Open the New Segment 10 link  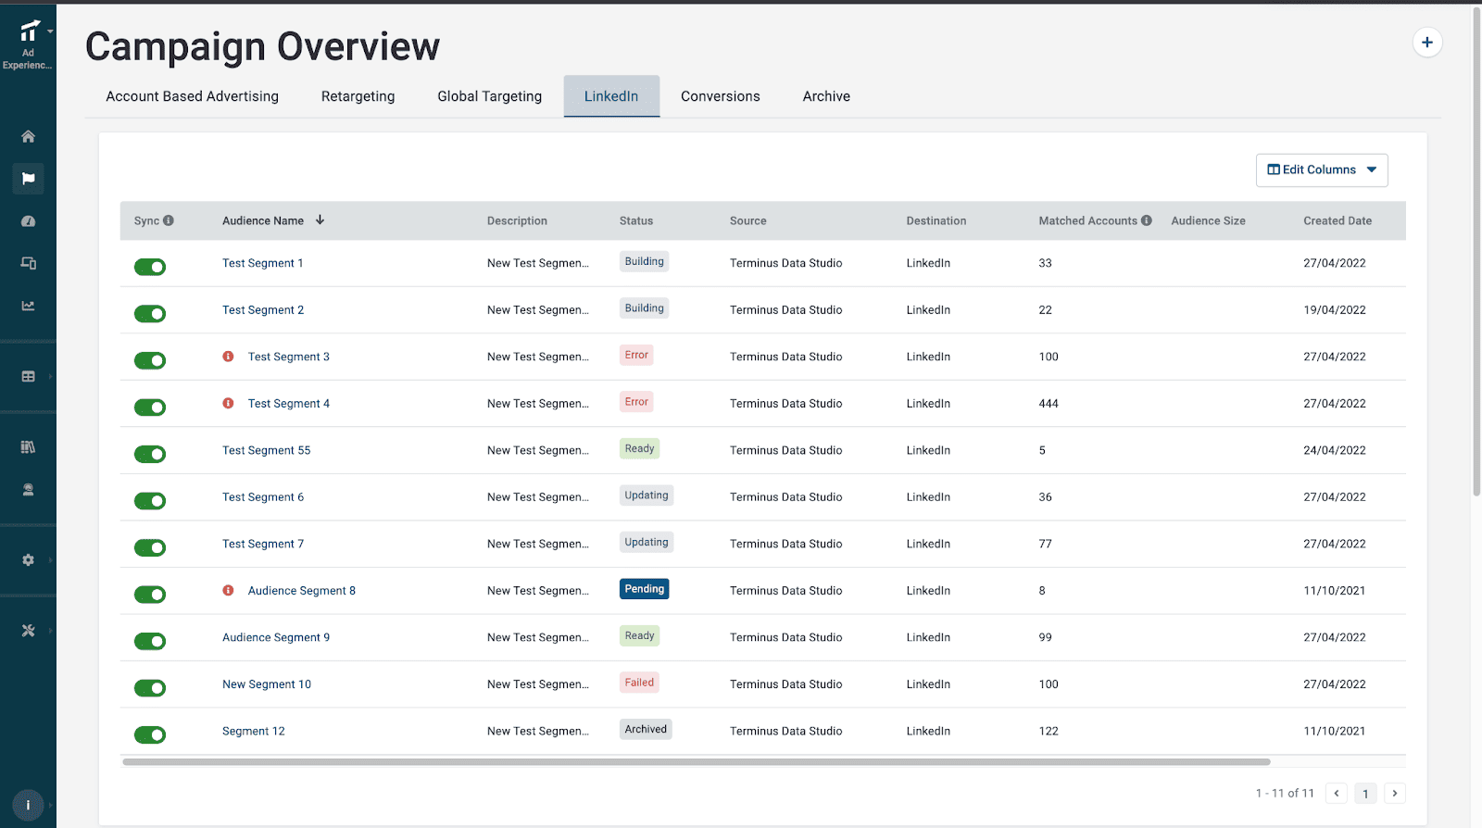(267, 684)
